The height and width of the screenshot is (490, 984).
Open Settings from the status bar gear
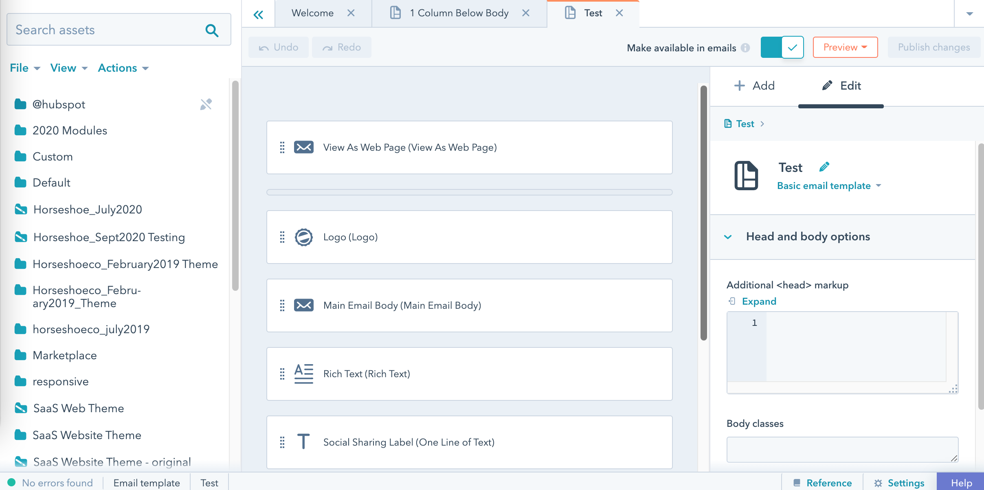point(897,483)
